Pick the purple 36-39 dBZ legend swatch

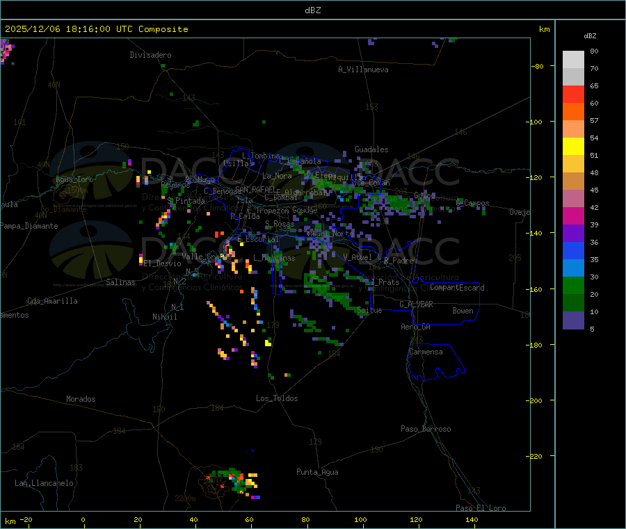573,234
